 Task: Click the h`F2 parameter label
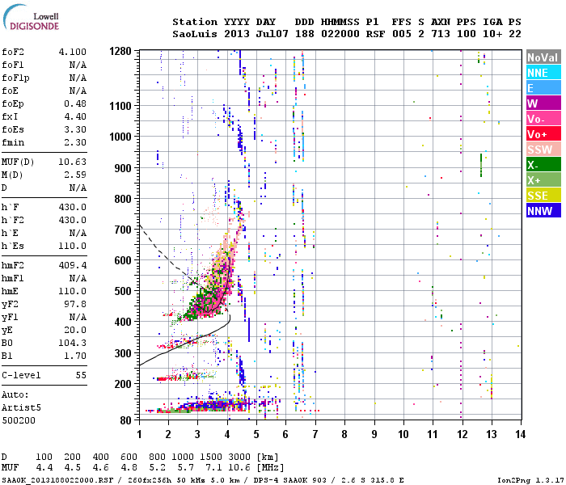13,220
